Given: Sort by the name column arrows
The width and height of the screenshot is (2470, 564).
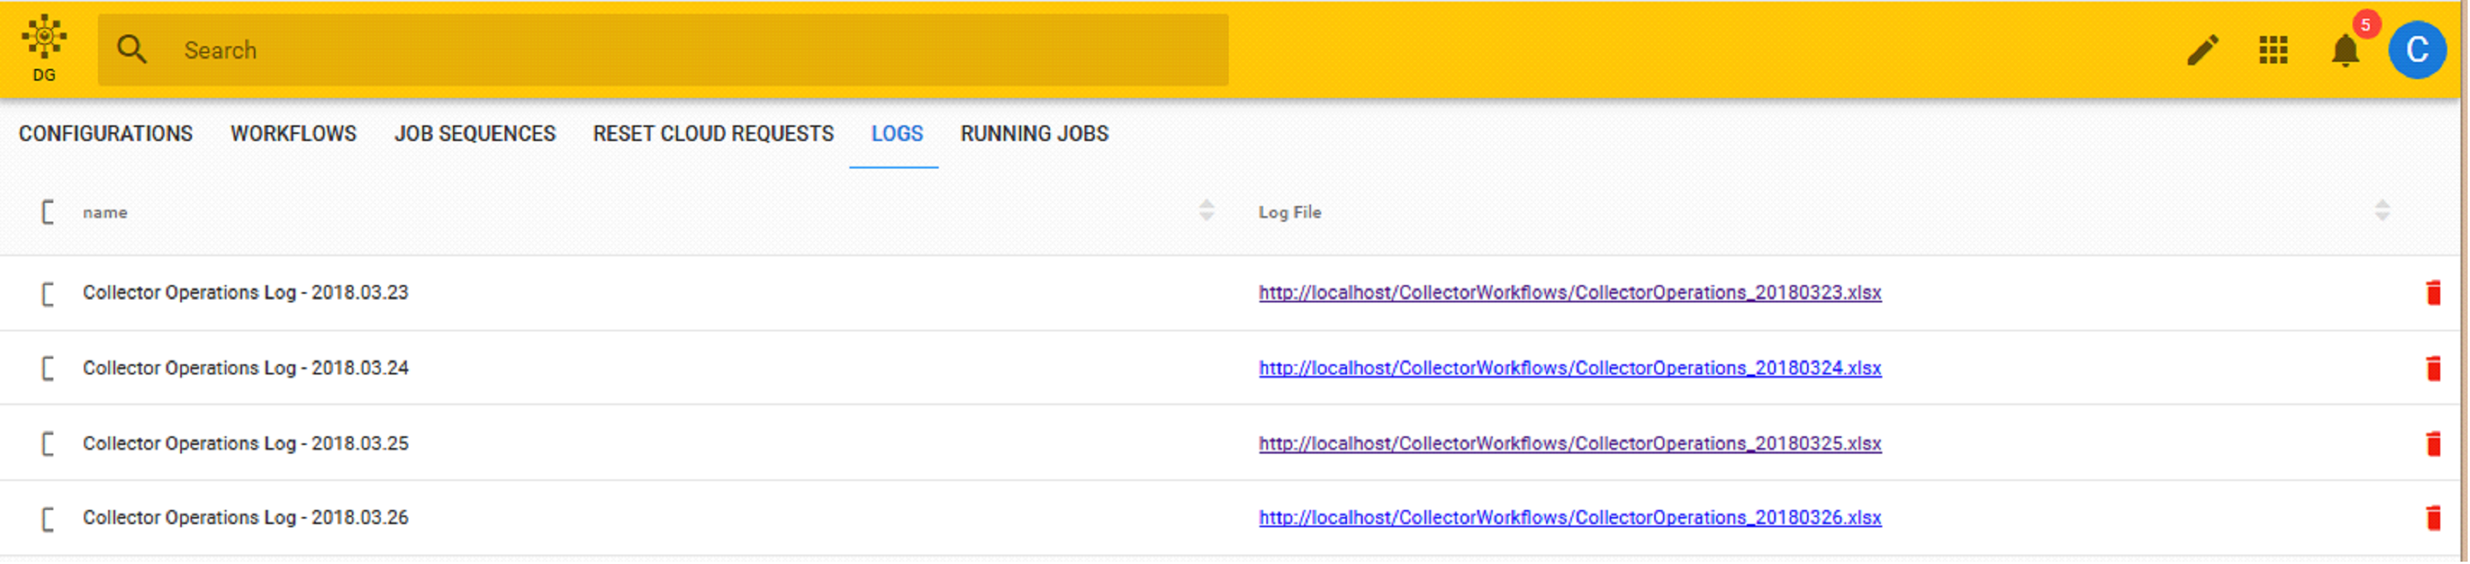Looking at the screenshot, I should [x=1206, y=211].
